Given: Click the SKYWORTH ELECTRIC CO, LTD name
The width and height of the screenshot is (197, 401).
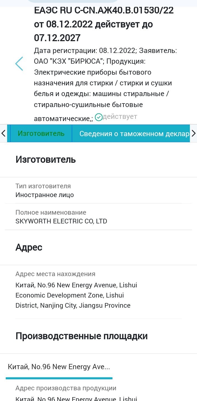Looking at the screenshot, I should tap(61, 221).
